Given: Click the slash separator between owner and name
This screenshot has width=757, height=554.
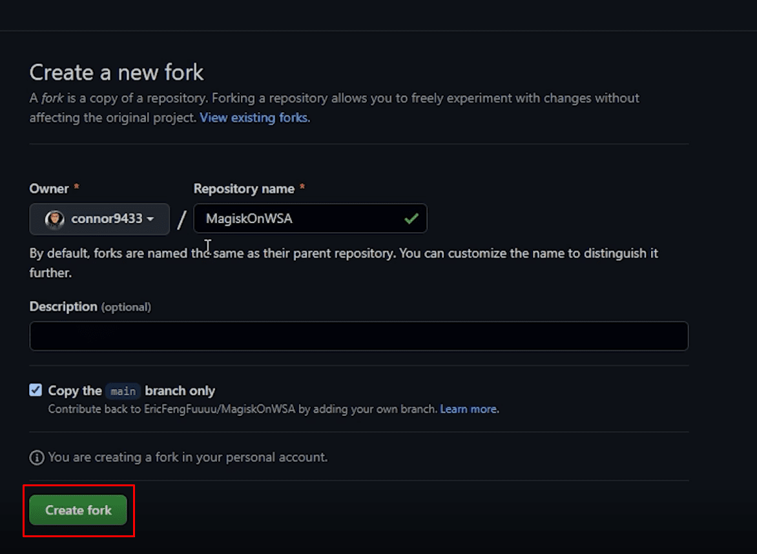Looking at the screenshot, I should click(x=181, y=220).
